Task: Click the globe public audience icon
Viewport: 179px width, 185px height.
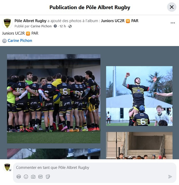Action: pyautogui.click(x=70, y=26)
